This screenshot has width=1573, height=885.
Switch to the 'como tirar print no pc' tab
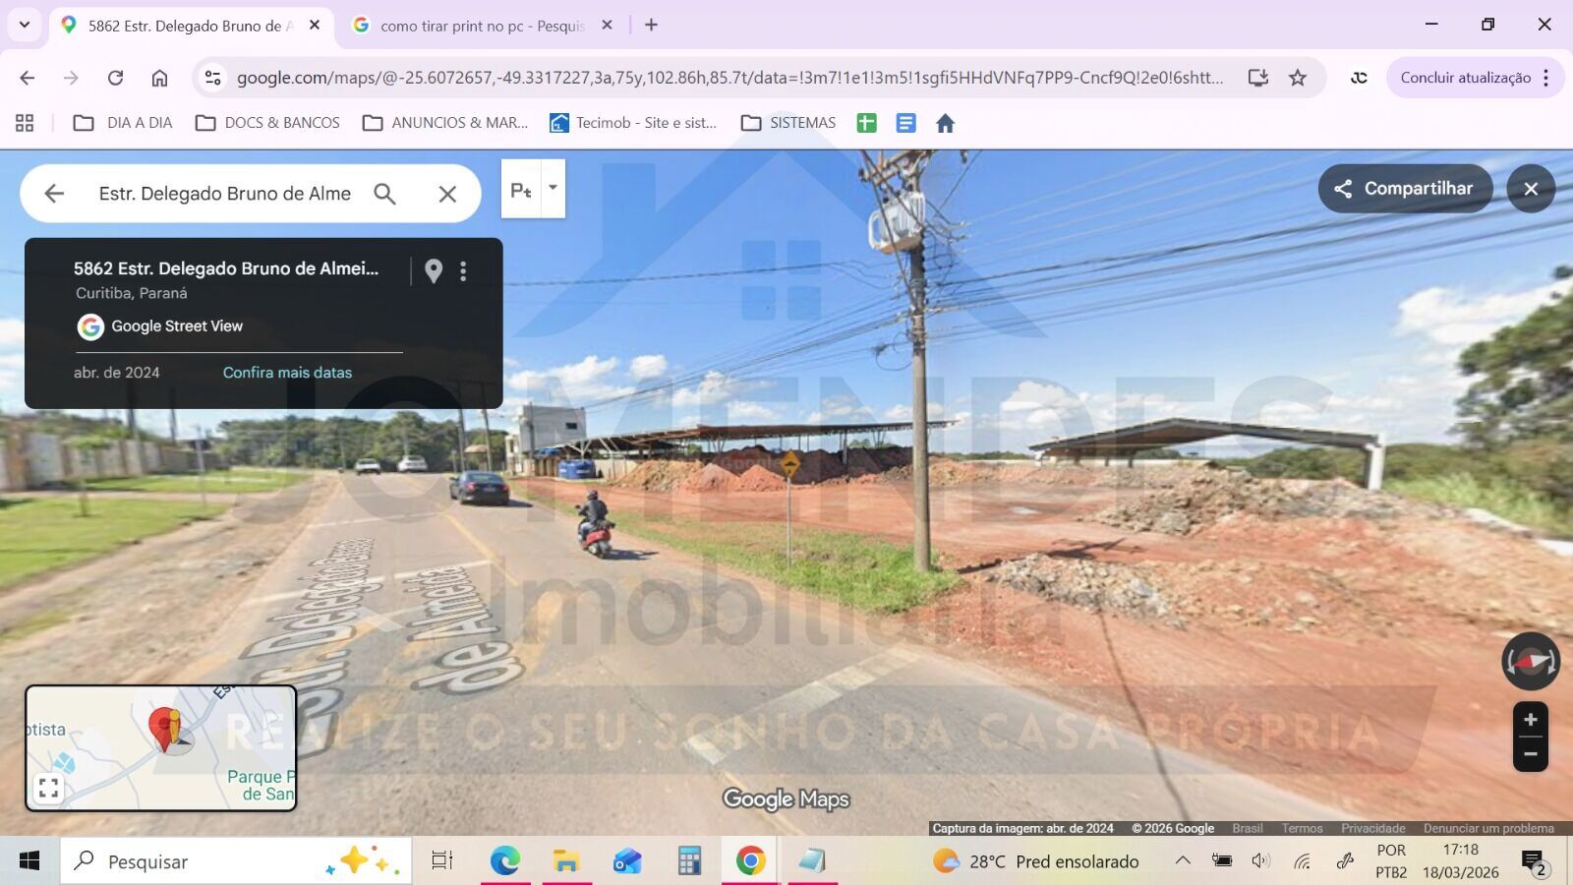point(482,26)
